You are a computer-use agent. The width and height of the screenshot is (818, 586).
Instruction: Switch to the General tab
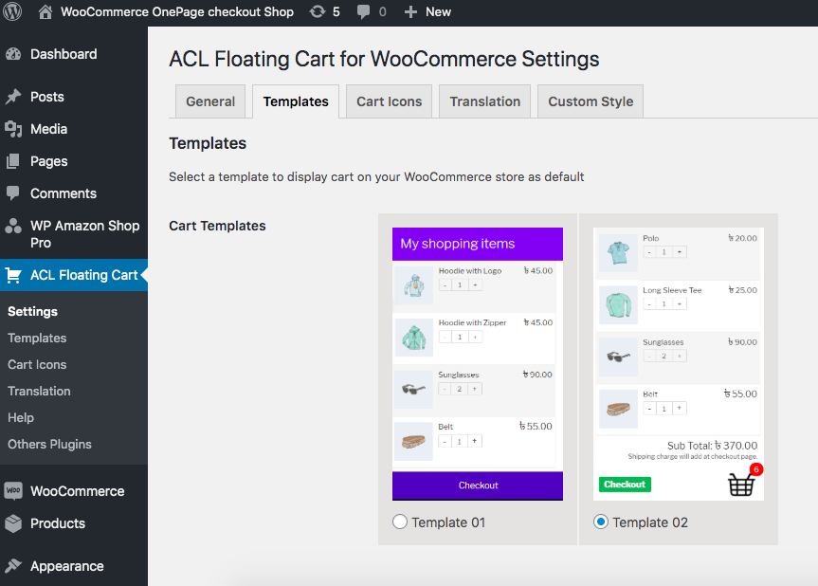tap(210, 101)
